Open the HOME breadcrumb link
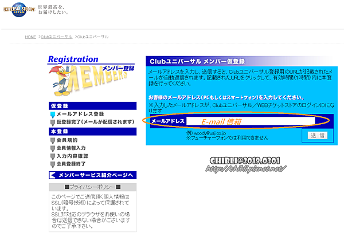Viewport: 344px width, 233px height. point(30,37)
